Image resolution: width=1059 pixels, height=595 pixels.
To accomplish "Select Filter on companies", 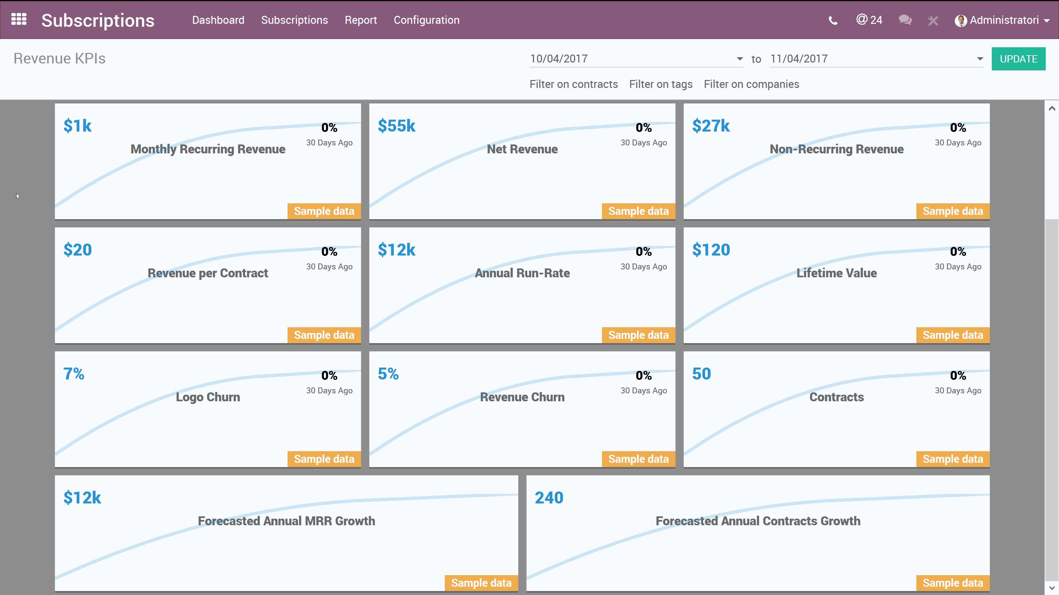I will [x=752, y=84].
